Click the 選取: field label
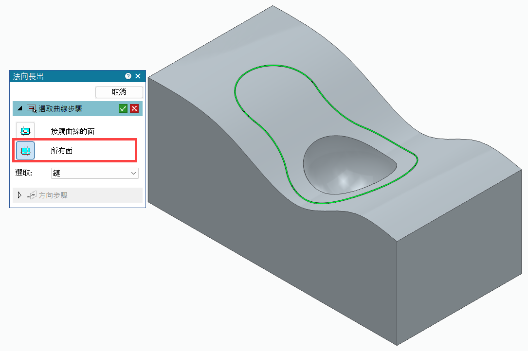Viewport: 528px width, 351px height. [x=24, y=173]
